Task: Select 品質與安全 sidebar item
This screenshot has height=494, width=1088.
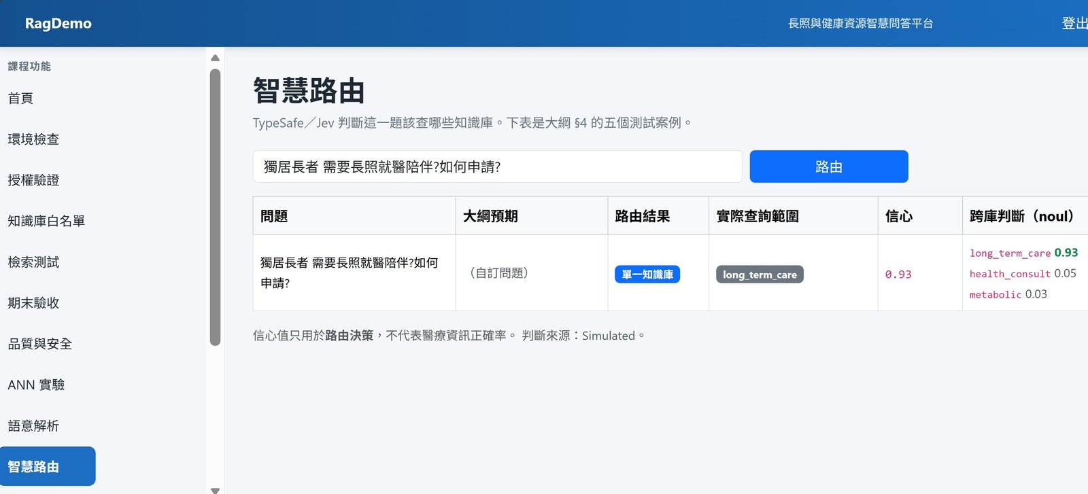Action: click(x=39, y=344)
